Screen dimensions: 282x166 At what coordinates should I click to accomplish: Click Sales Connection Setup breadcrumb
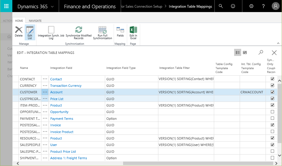(x=141, y=6)
